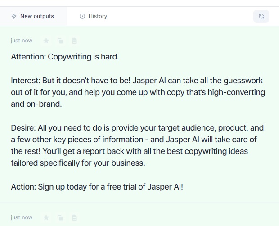Screen dimensions: 279x226
Task: Click the second output's document icon
Action: [74, 217]
